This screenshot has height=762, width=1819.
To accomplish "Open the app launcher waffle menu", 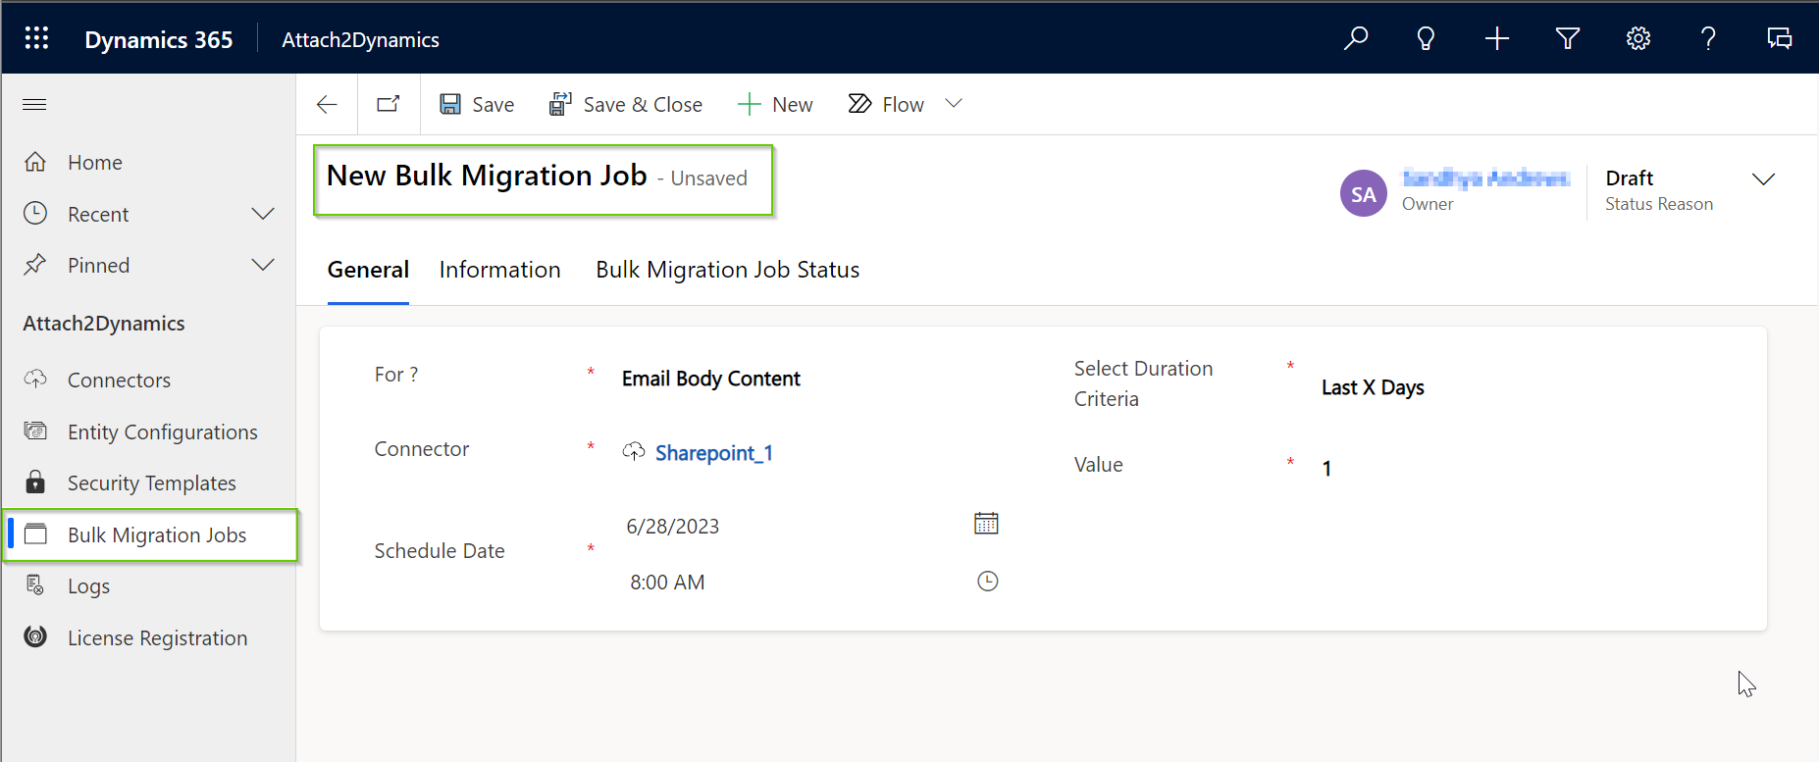I will [36, 38].
